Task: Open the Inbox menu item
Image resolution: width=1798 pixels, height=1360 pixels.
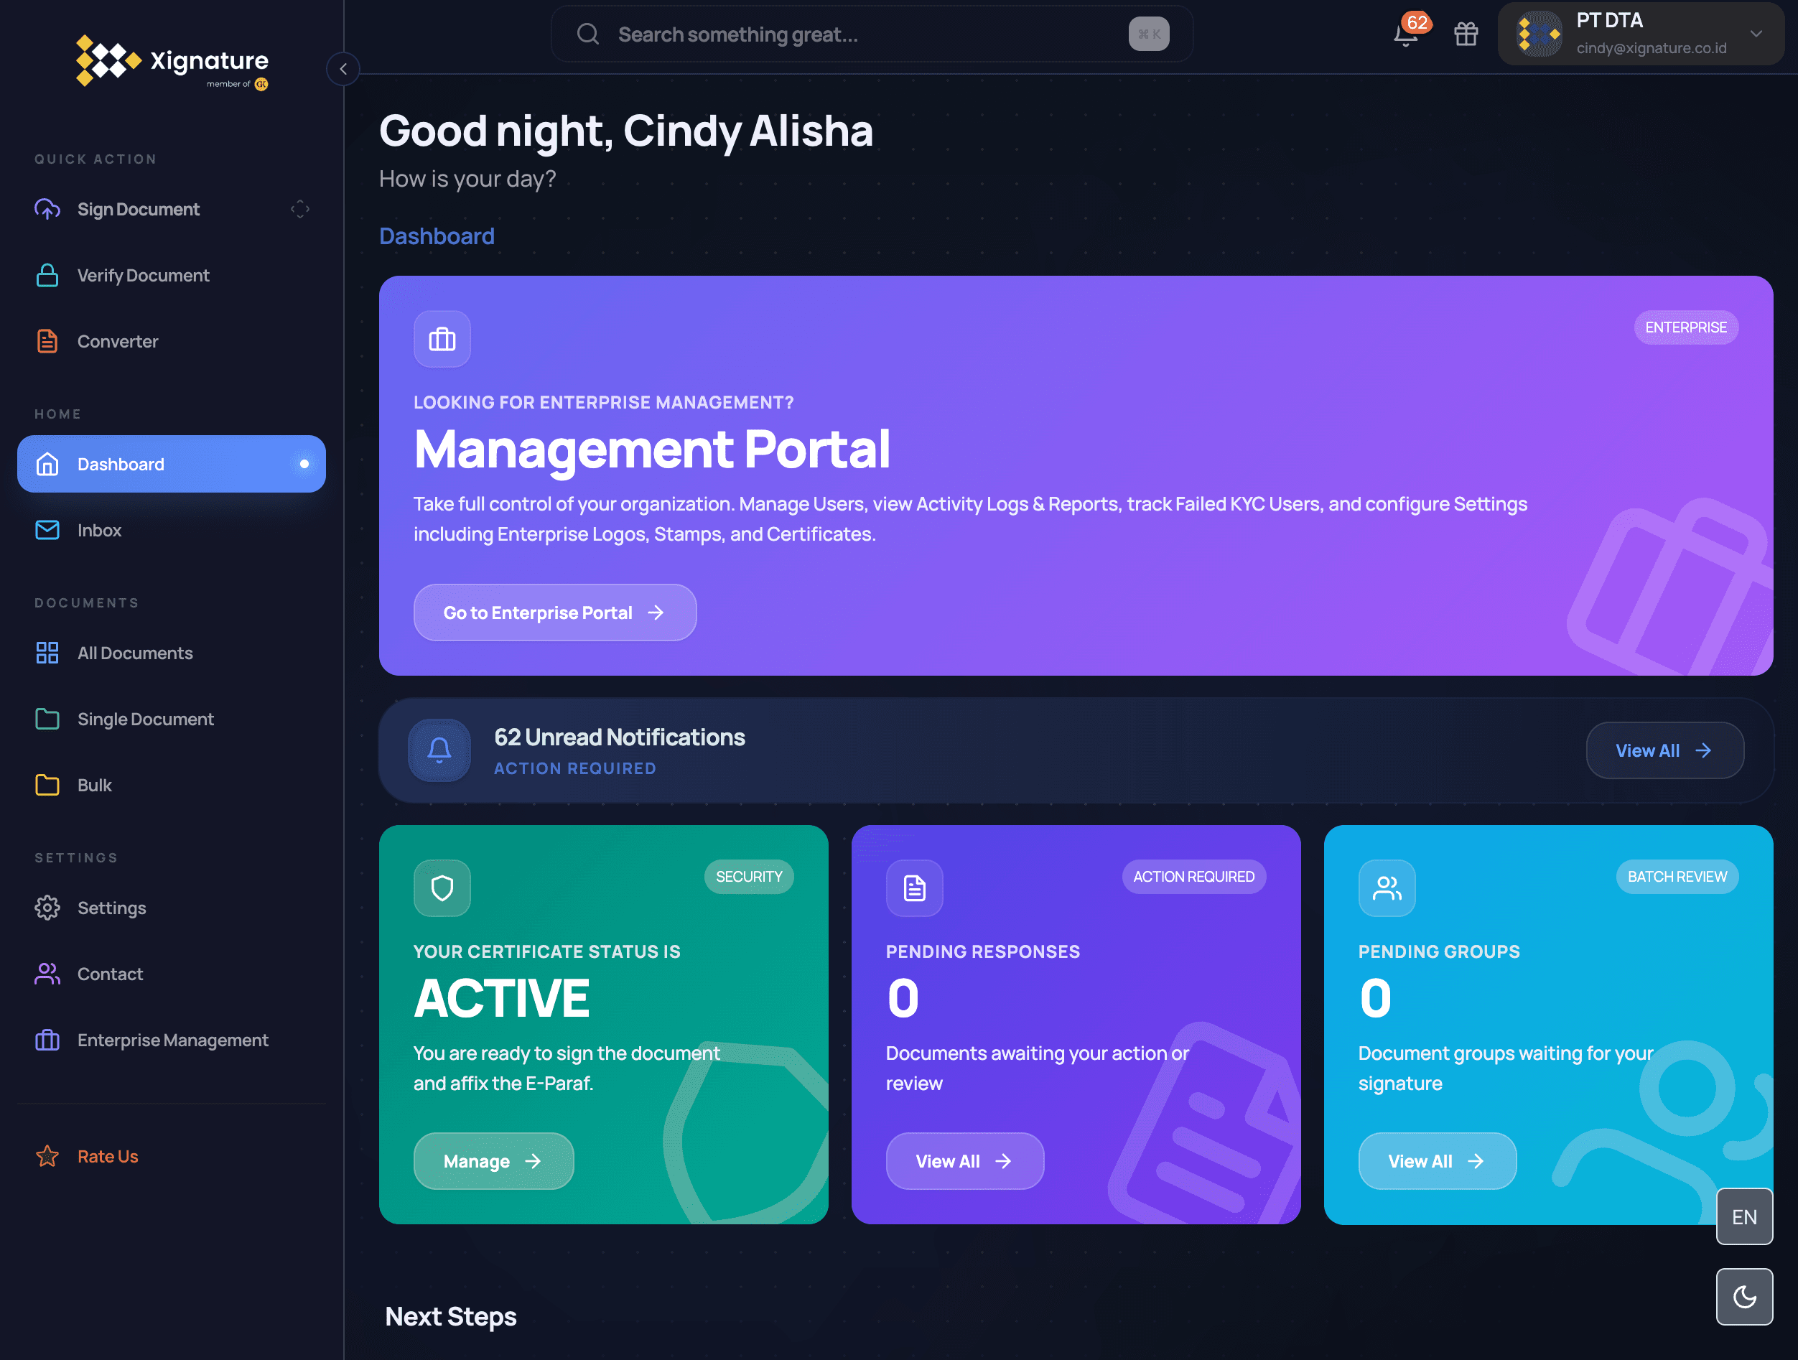Action: click(x=172, y=530)
